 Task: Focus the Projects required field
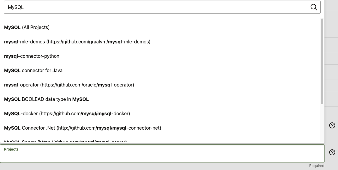pos(162,154)
